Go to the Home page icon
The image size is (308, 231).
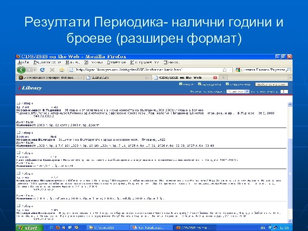(62, 70)
